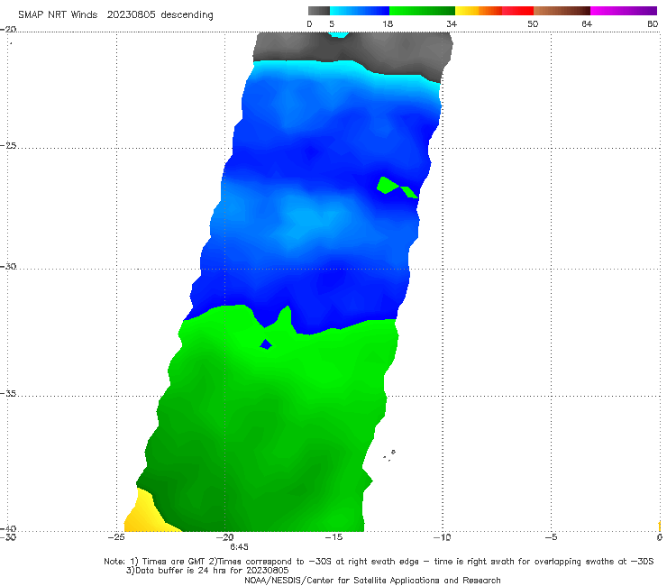Screen dimensions: 667x586
Task: Click the yellow-orange segment of the color bar
Action: coord(479,11)
